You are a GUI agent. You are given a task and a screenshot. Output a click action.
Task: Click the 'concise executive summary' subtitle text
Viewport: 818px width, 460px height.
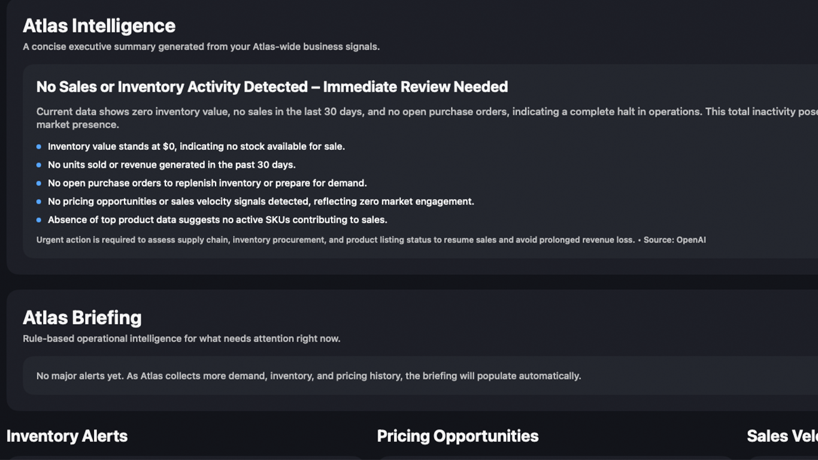coord(201,47)
